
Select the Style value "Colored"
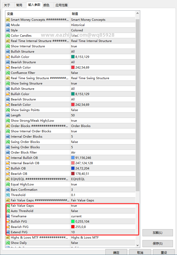click(x=77, y=30)
